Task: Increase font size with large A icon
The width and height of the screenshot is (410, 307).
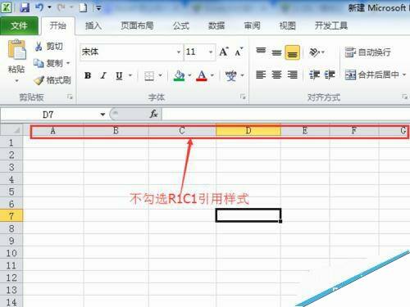Action: [x=224, y=52]
